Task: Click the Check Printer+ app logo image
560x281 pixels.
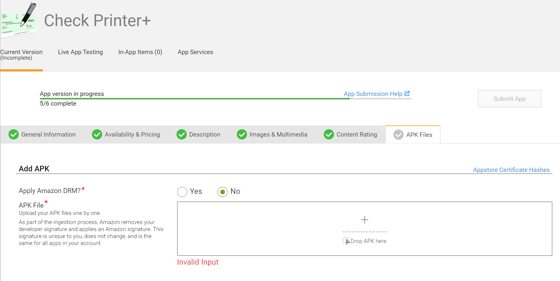Action: click(19, 20)
